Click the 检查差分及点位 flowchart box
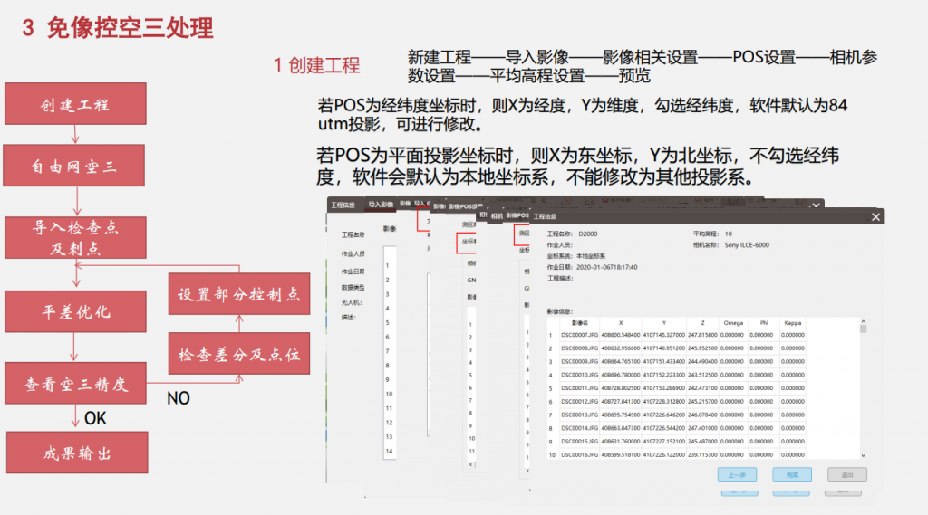928x515 pixels. pos(239,354)
